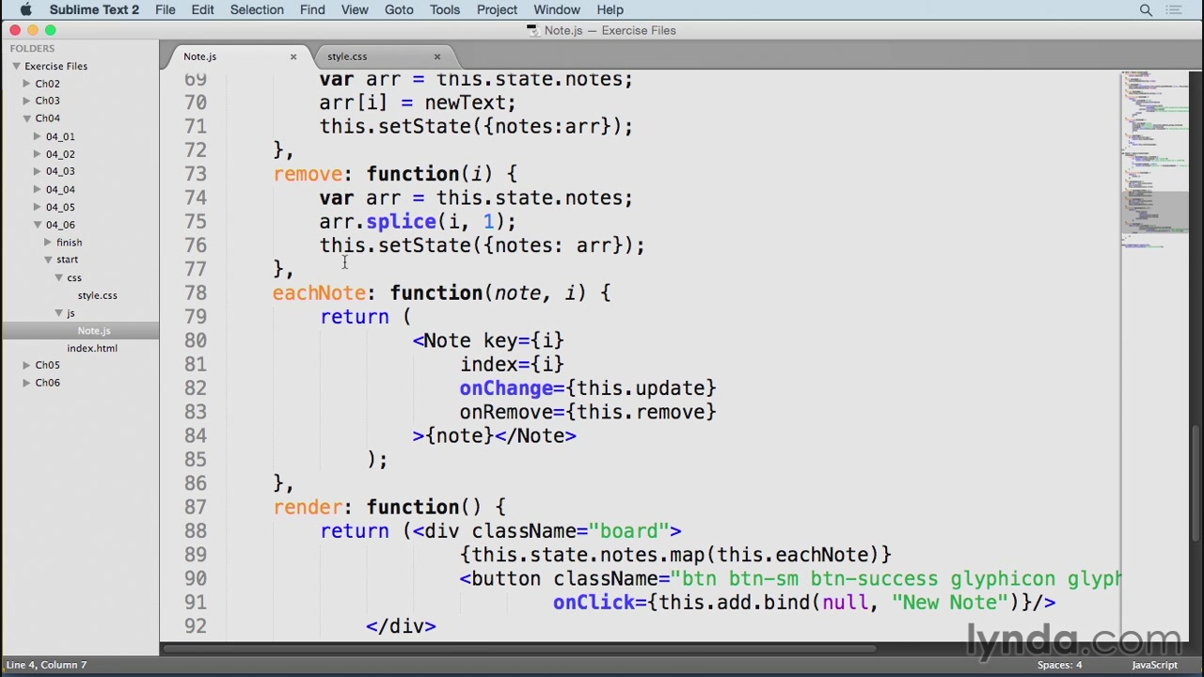Open the Project menu
The height and width of the screenshot is (677, 1204).
497,9
